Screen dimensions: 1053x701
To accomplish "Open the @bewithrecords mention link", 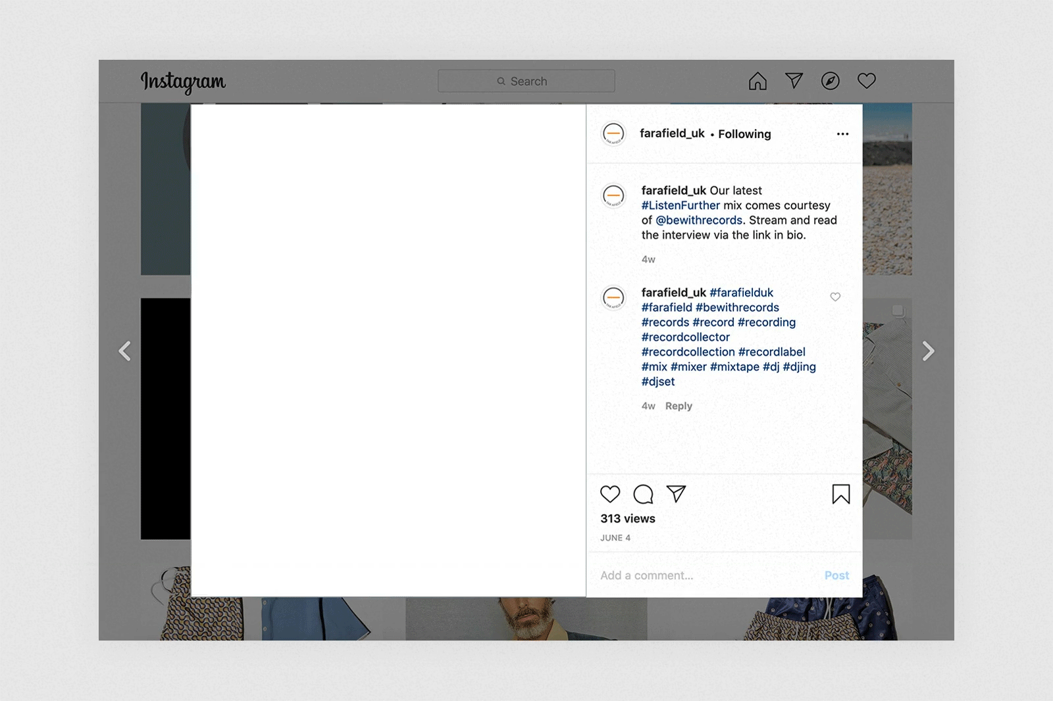I will [699, 220].
